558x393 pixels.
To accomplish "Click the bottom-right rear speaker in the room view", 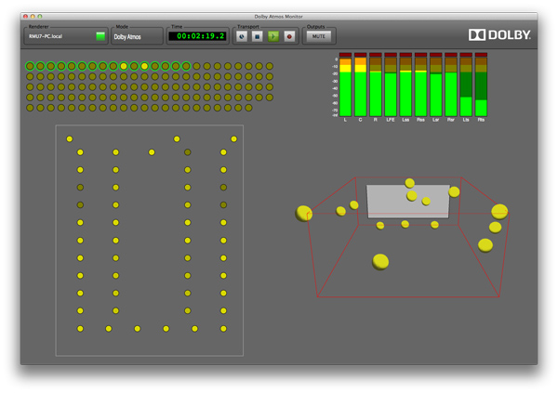I will pyautogui.click(x=223, y=329).
